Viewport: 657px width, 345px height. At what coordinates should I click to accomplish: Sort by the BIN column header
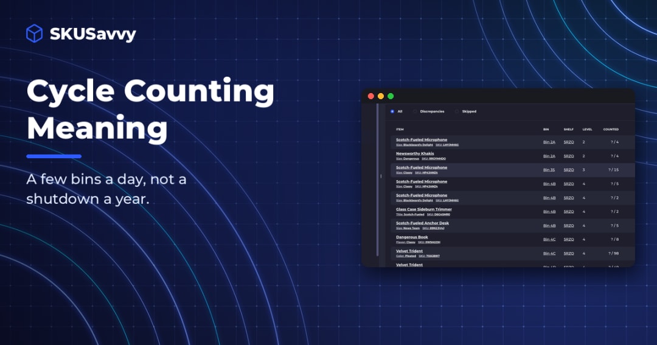[546, 130]
